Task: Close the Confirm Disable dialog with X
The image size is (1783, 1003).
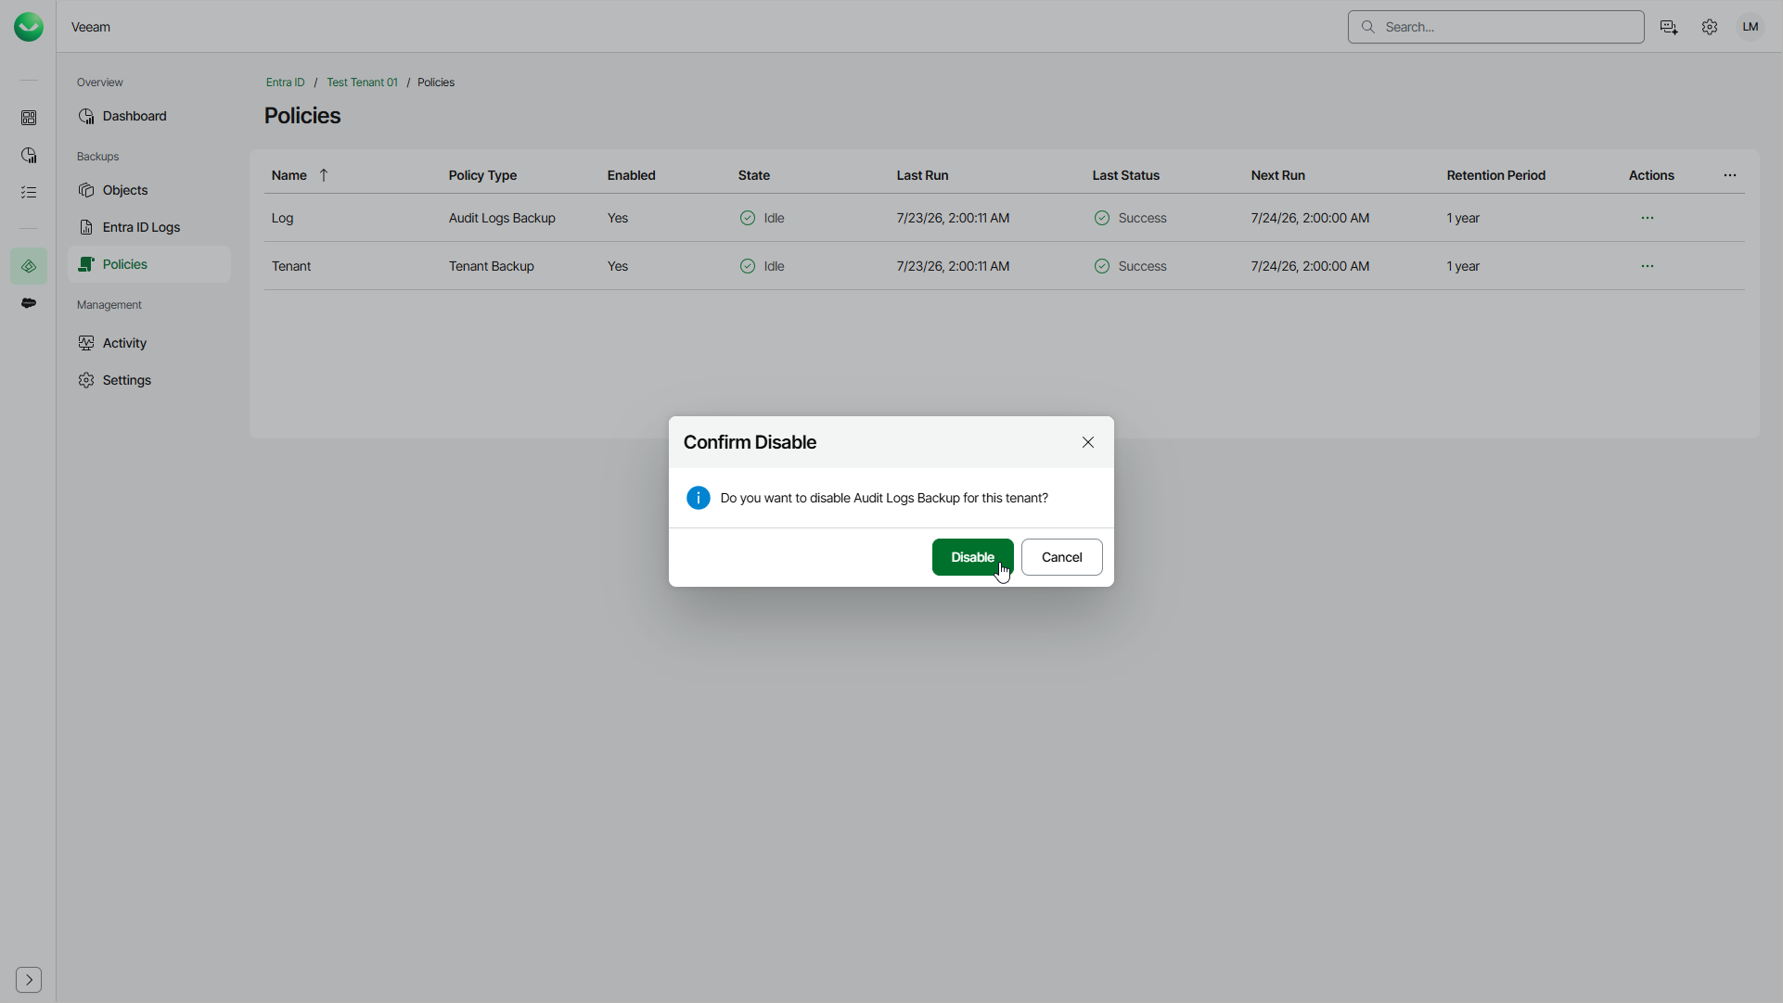Action: point(1088,442)
